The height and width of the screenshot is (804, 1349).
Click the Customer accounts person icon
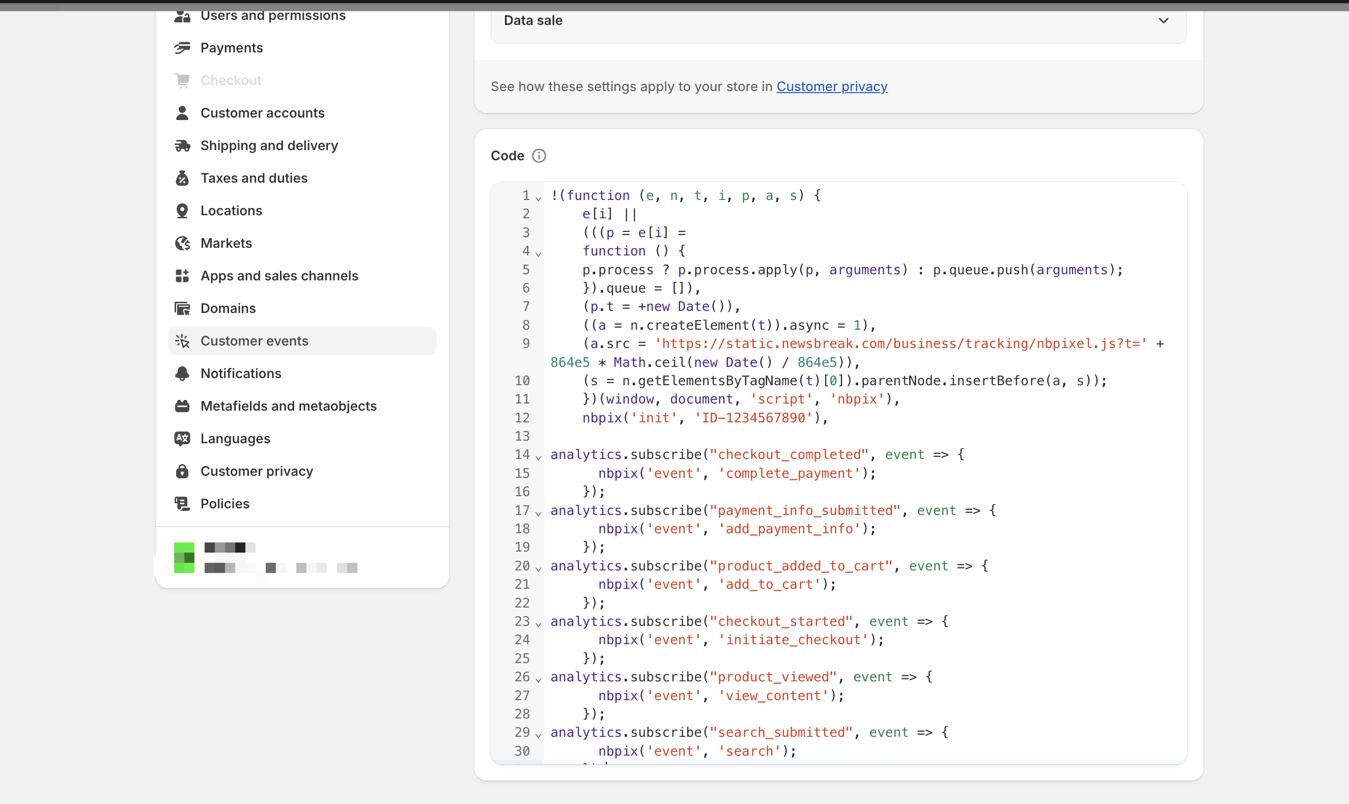point(182,112)
